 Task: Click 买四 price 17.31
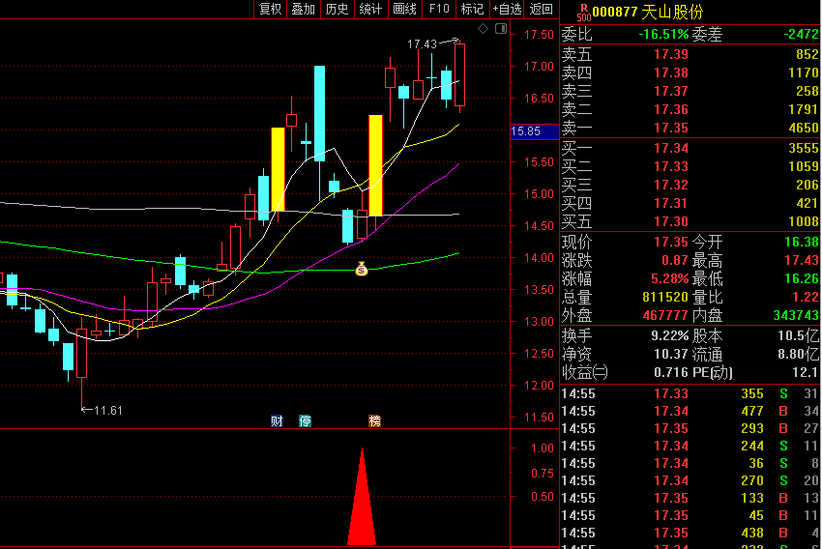[670, 203]
